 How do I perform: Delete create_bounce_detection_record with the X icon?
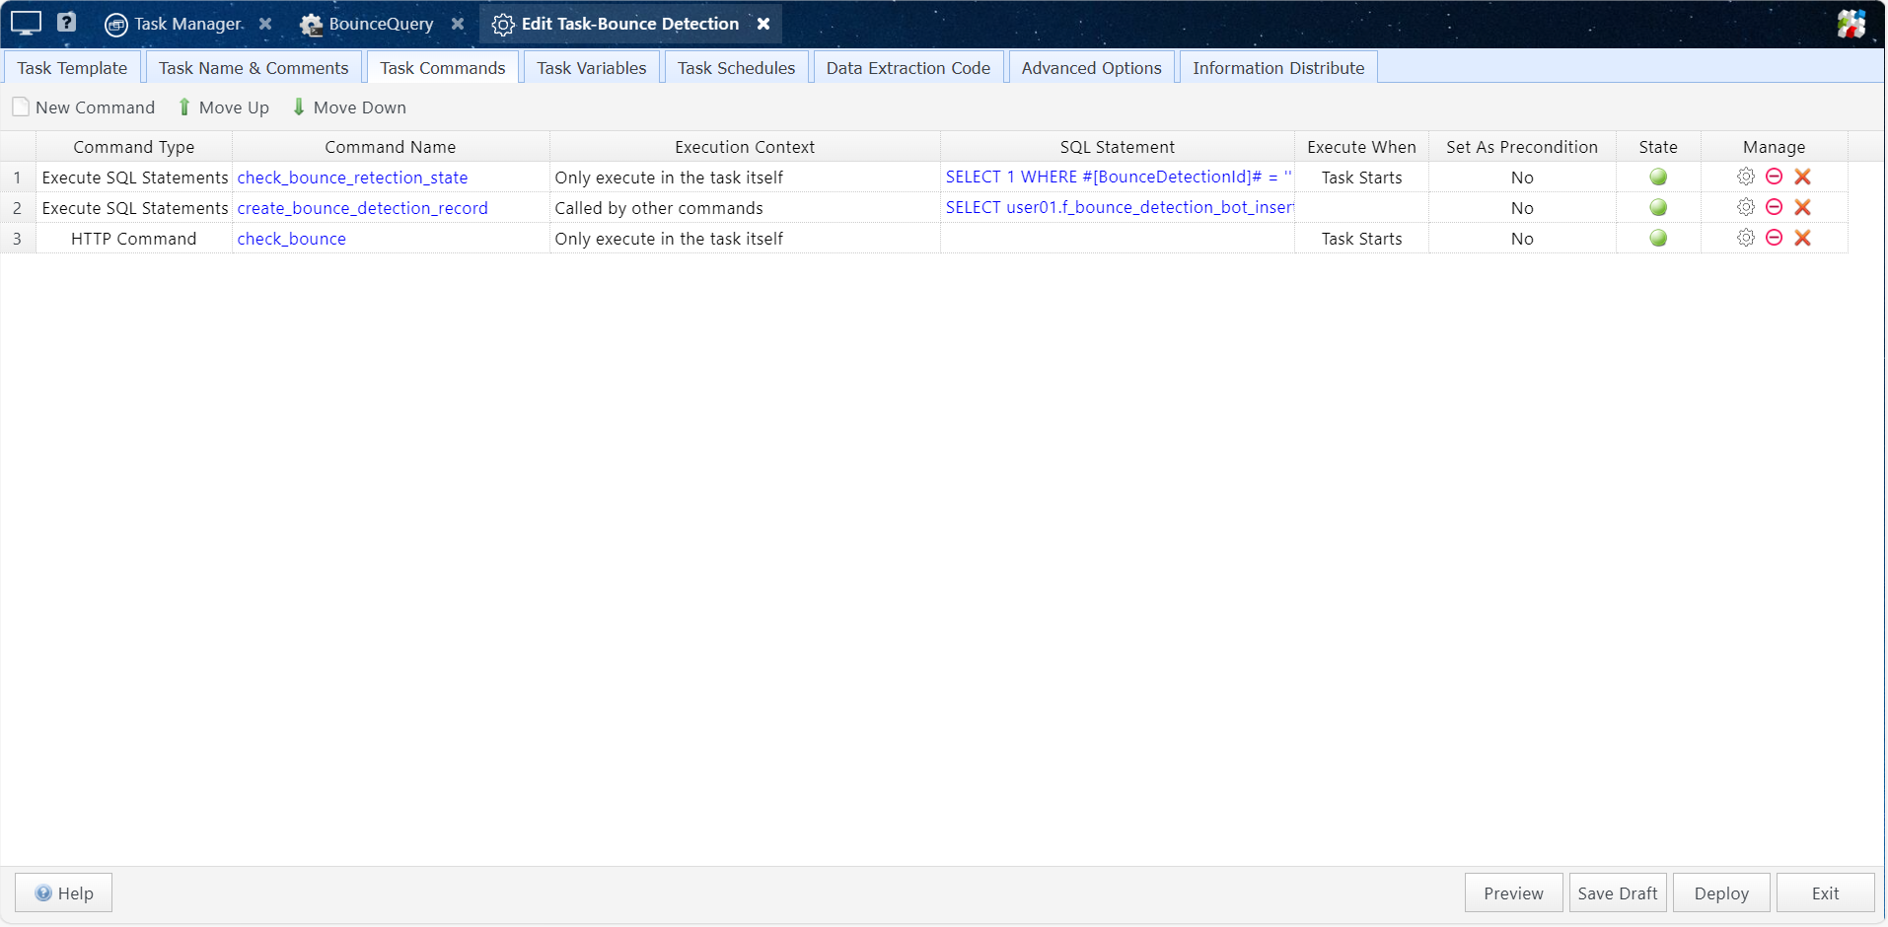coord(1802,207)
